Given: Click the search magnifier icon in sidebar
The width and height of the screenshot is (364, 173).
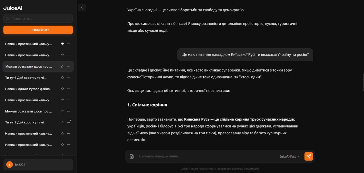Looking at the screenshot, I should click(x=7, y=19).
